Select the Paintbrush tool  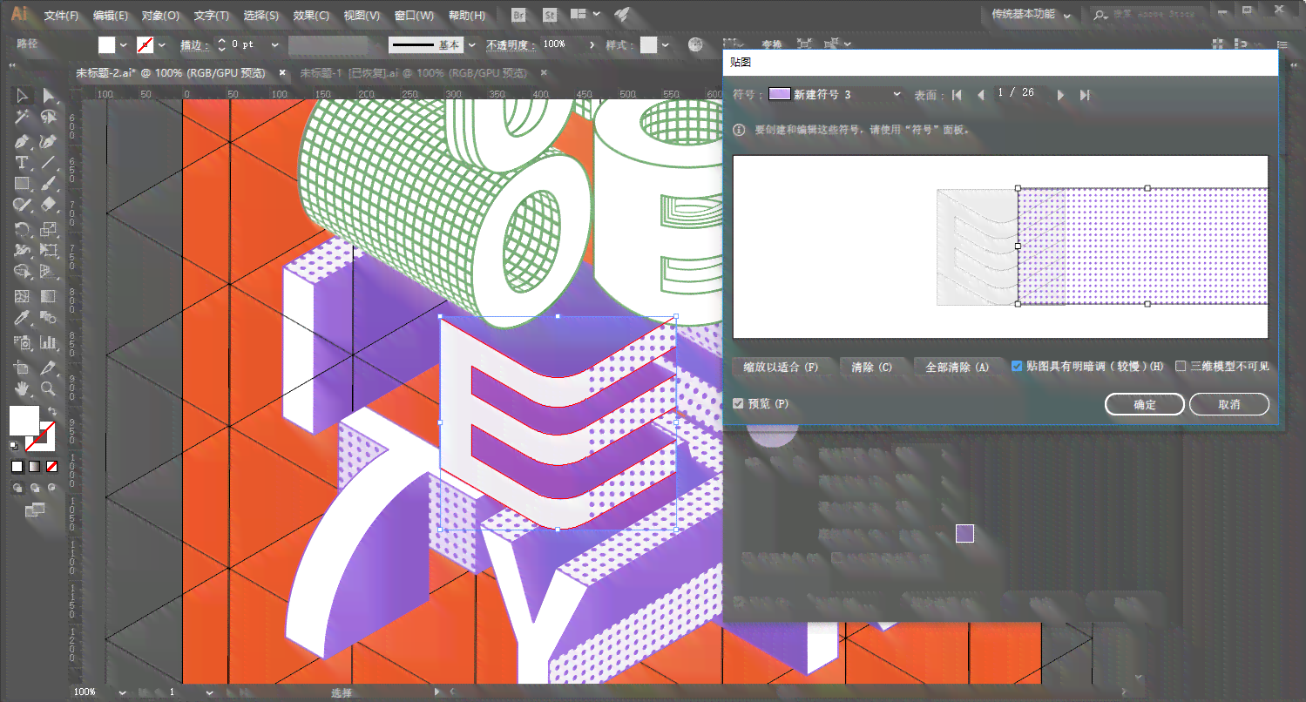tap(48, 184)
